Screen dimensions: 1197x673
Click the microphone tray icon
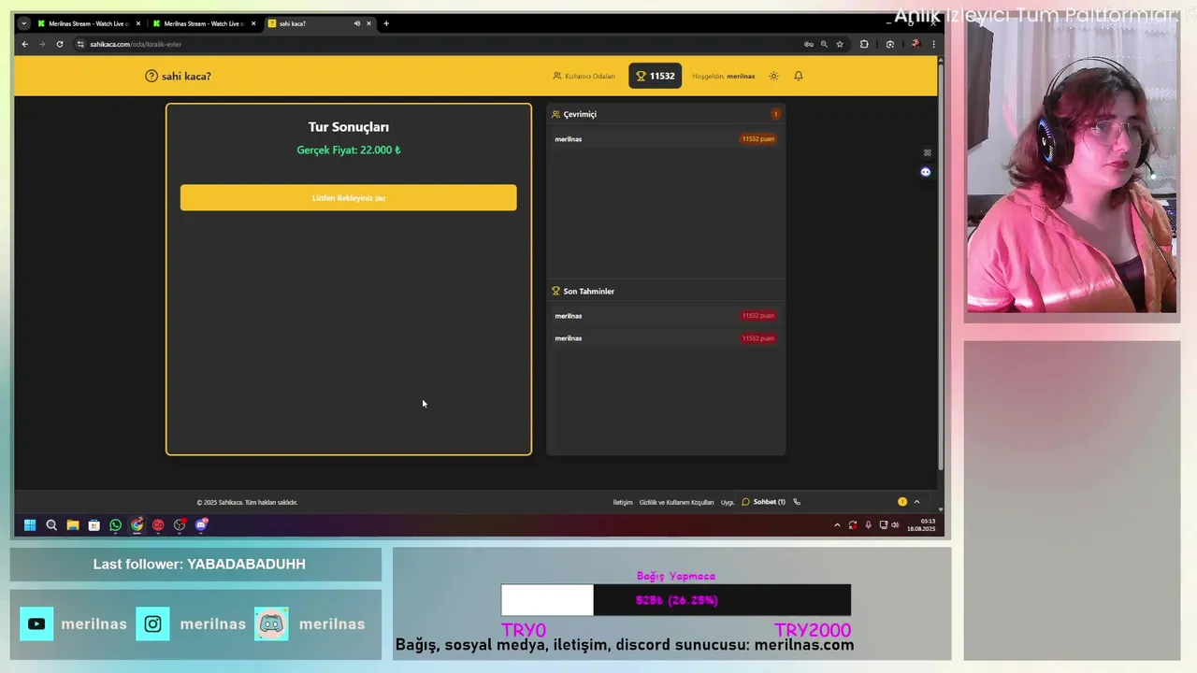point(868,525)
